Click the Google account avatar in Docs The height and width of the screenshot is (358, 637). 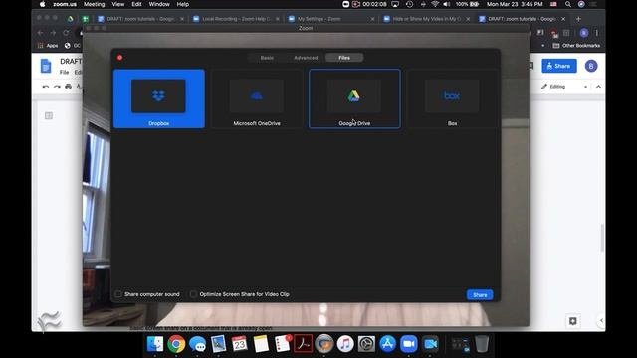[x=591, y=66]
